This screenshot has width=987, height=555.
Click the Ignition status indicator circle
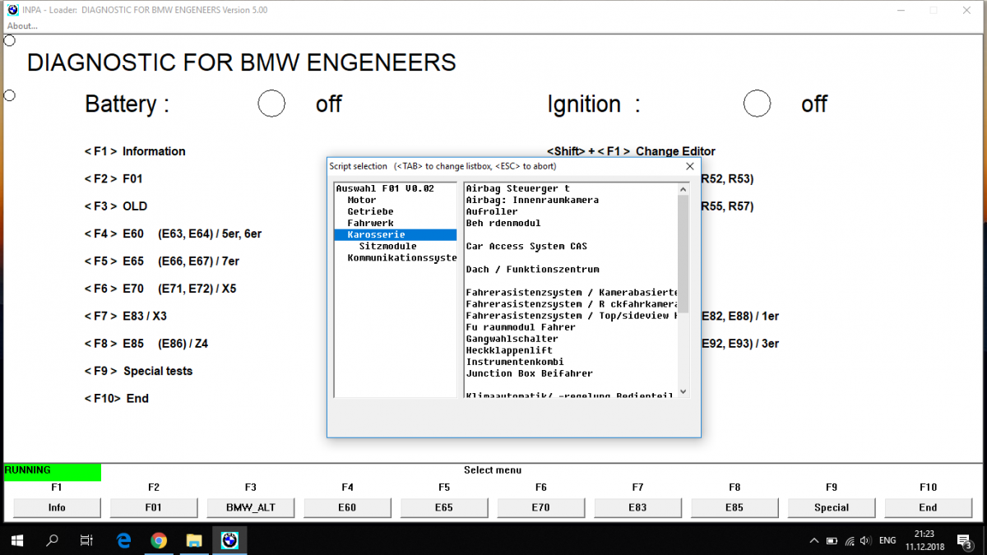tap(757, 104)
